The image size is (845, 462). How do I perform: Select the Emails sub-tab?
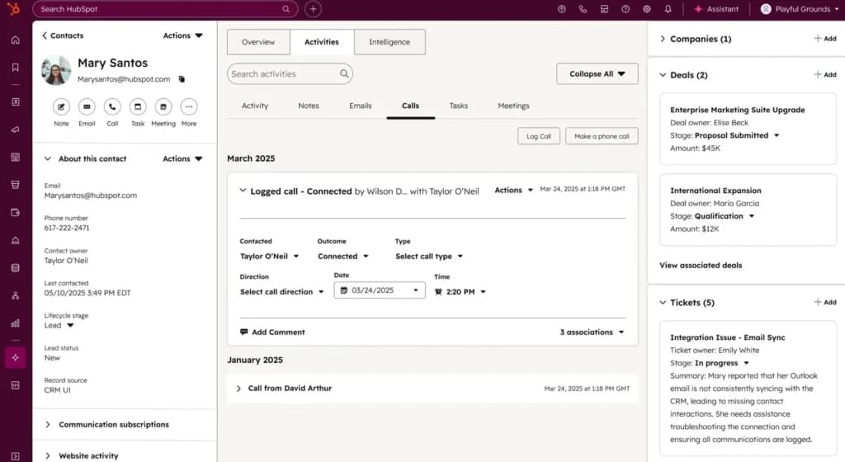pos(361,106)
